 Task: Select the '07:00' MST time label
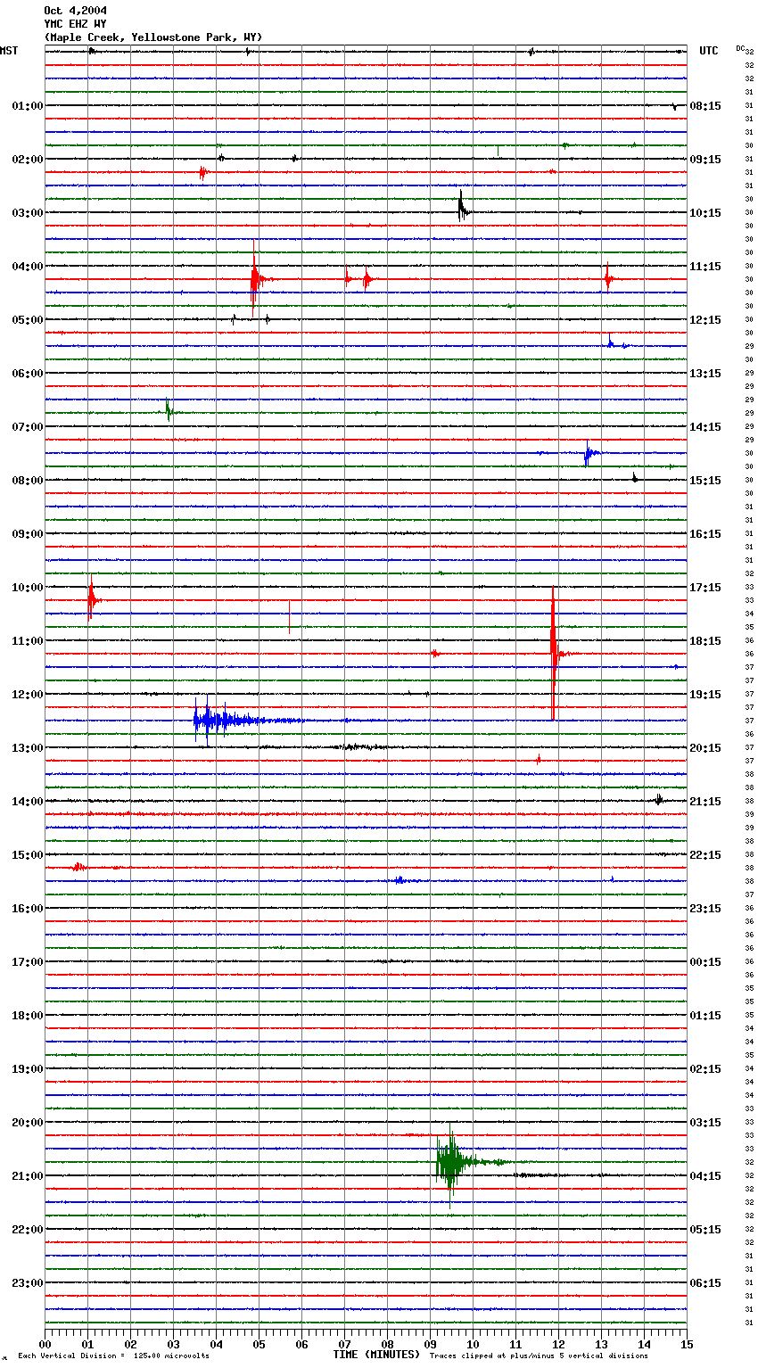(x=28, y=427)
